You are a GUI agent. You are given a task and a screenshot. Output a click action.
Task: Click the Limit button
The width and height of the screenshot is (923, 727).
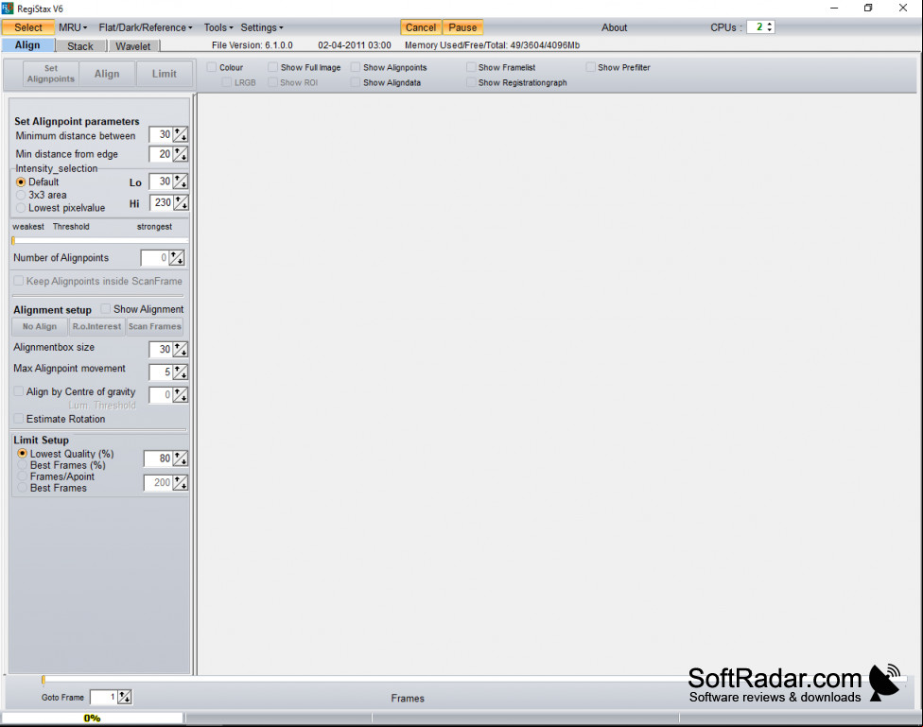click(x=165, y=74)
